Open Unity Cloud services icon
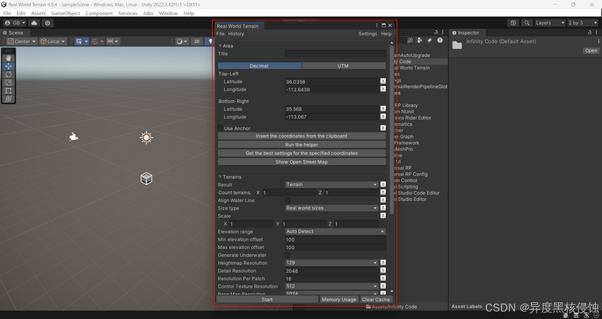The height and width of the screenshot is (319, 602). 34,23
